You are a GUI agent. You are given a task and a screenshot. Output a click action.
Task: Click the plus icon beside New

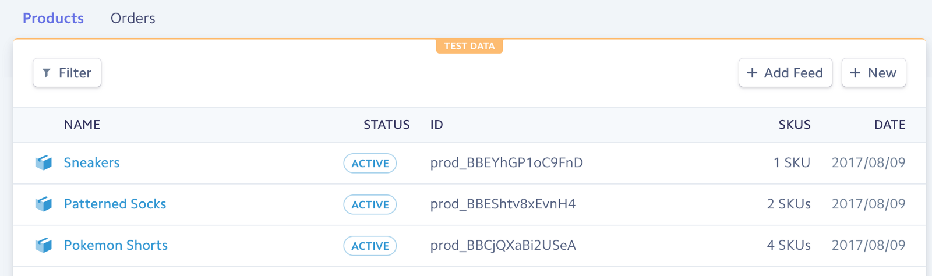(855, 73)
